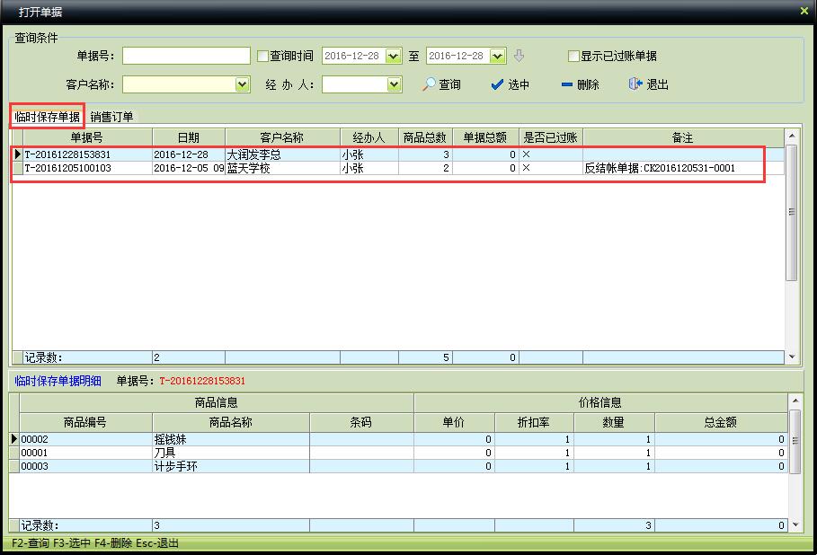Click the 折扣率 column header
817x555 pixels.
pyautogui.click(x=534, y=422)
